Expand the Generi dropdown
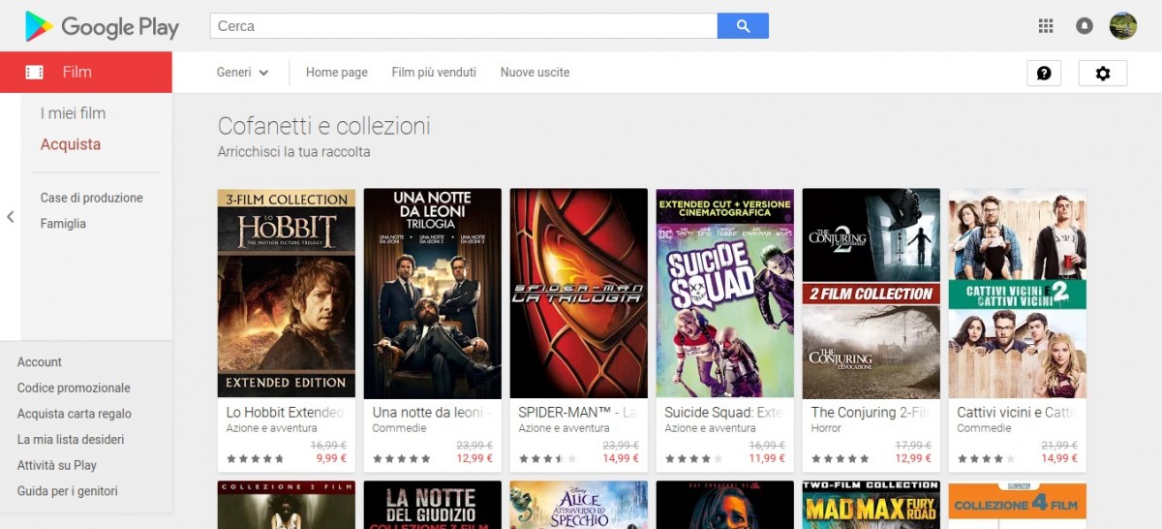This screenshot has width=1162, height=529. point(242,73)
